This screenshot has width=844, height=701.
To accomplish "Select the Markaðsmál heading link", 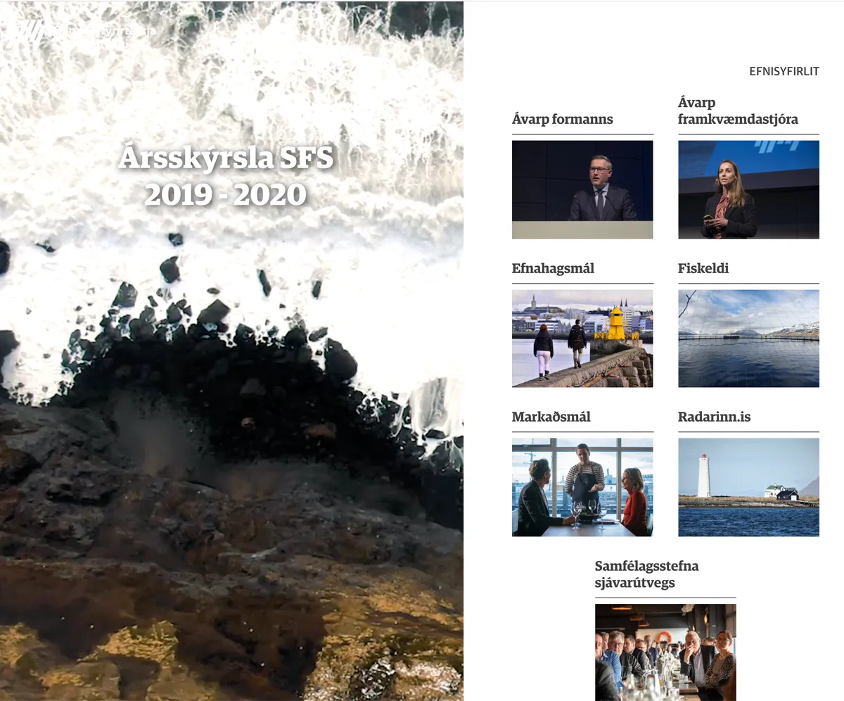I will click(x=551, y=417).
